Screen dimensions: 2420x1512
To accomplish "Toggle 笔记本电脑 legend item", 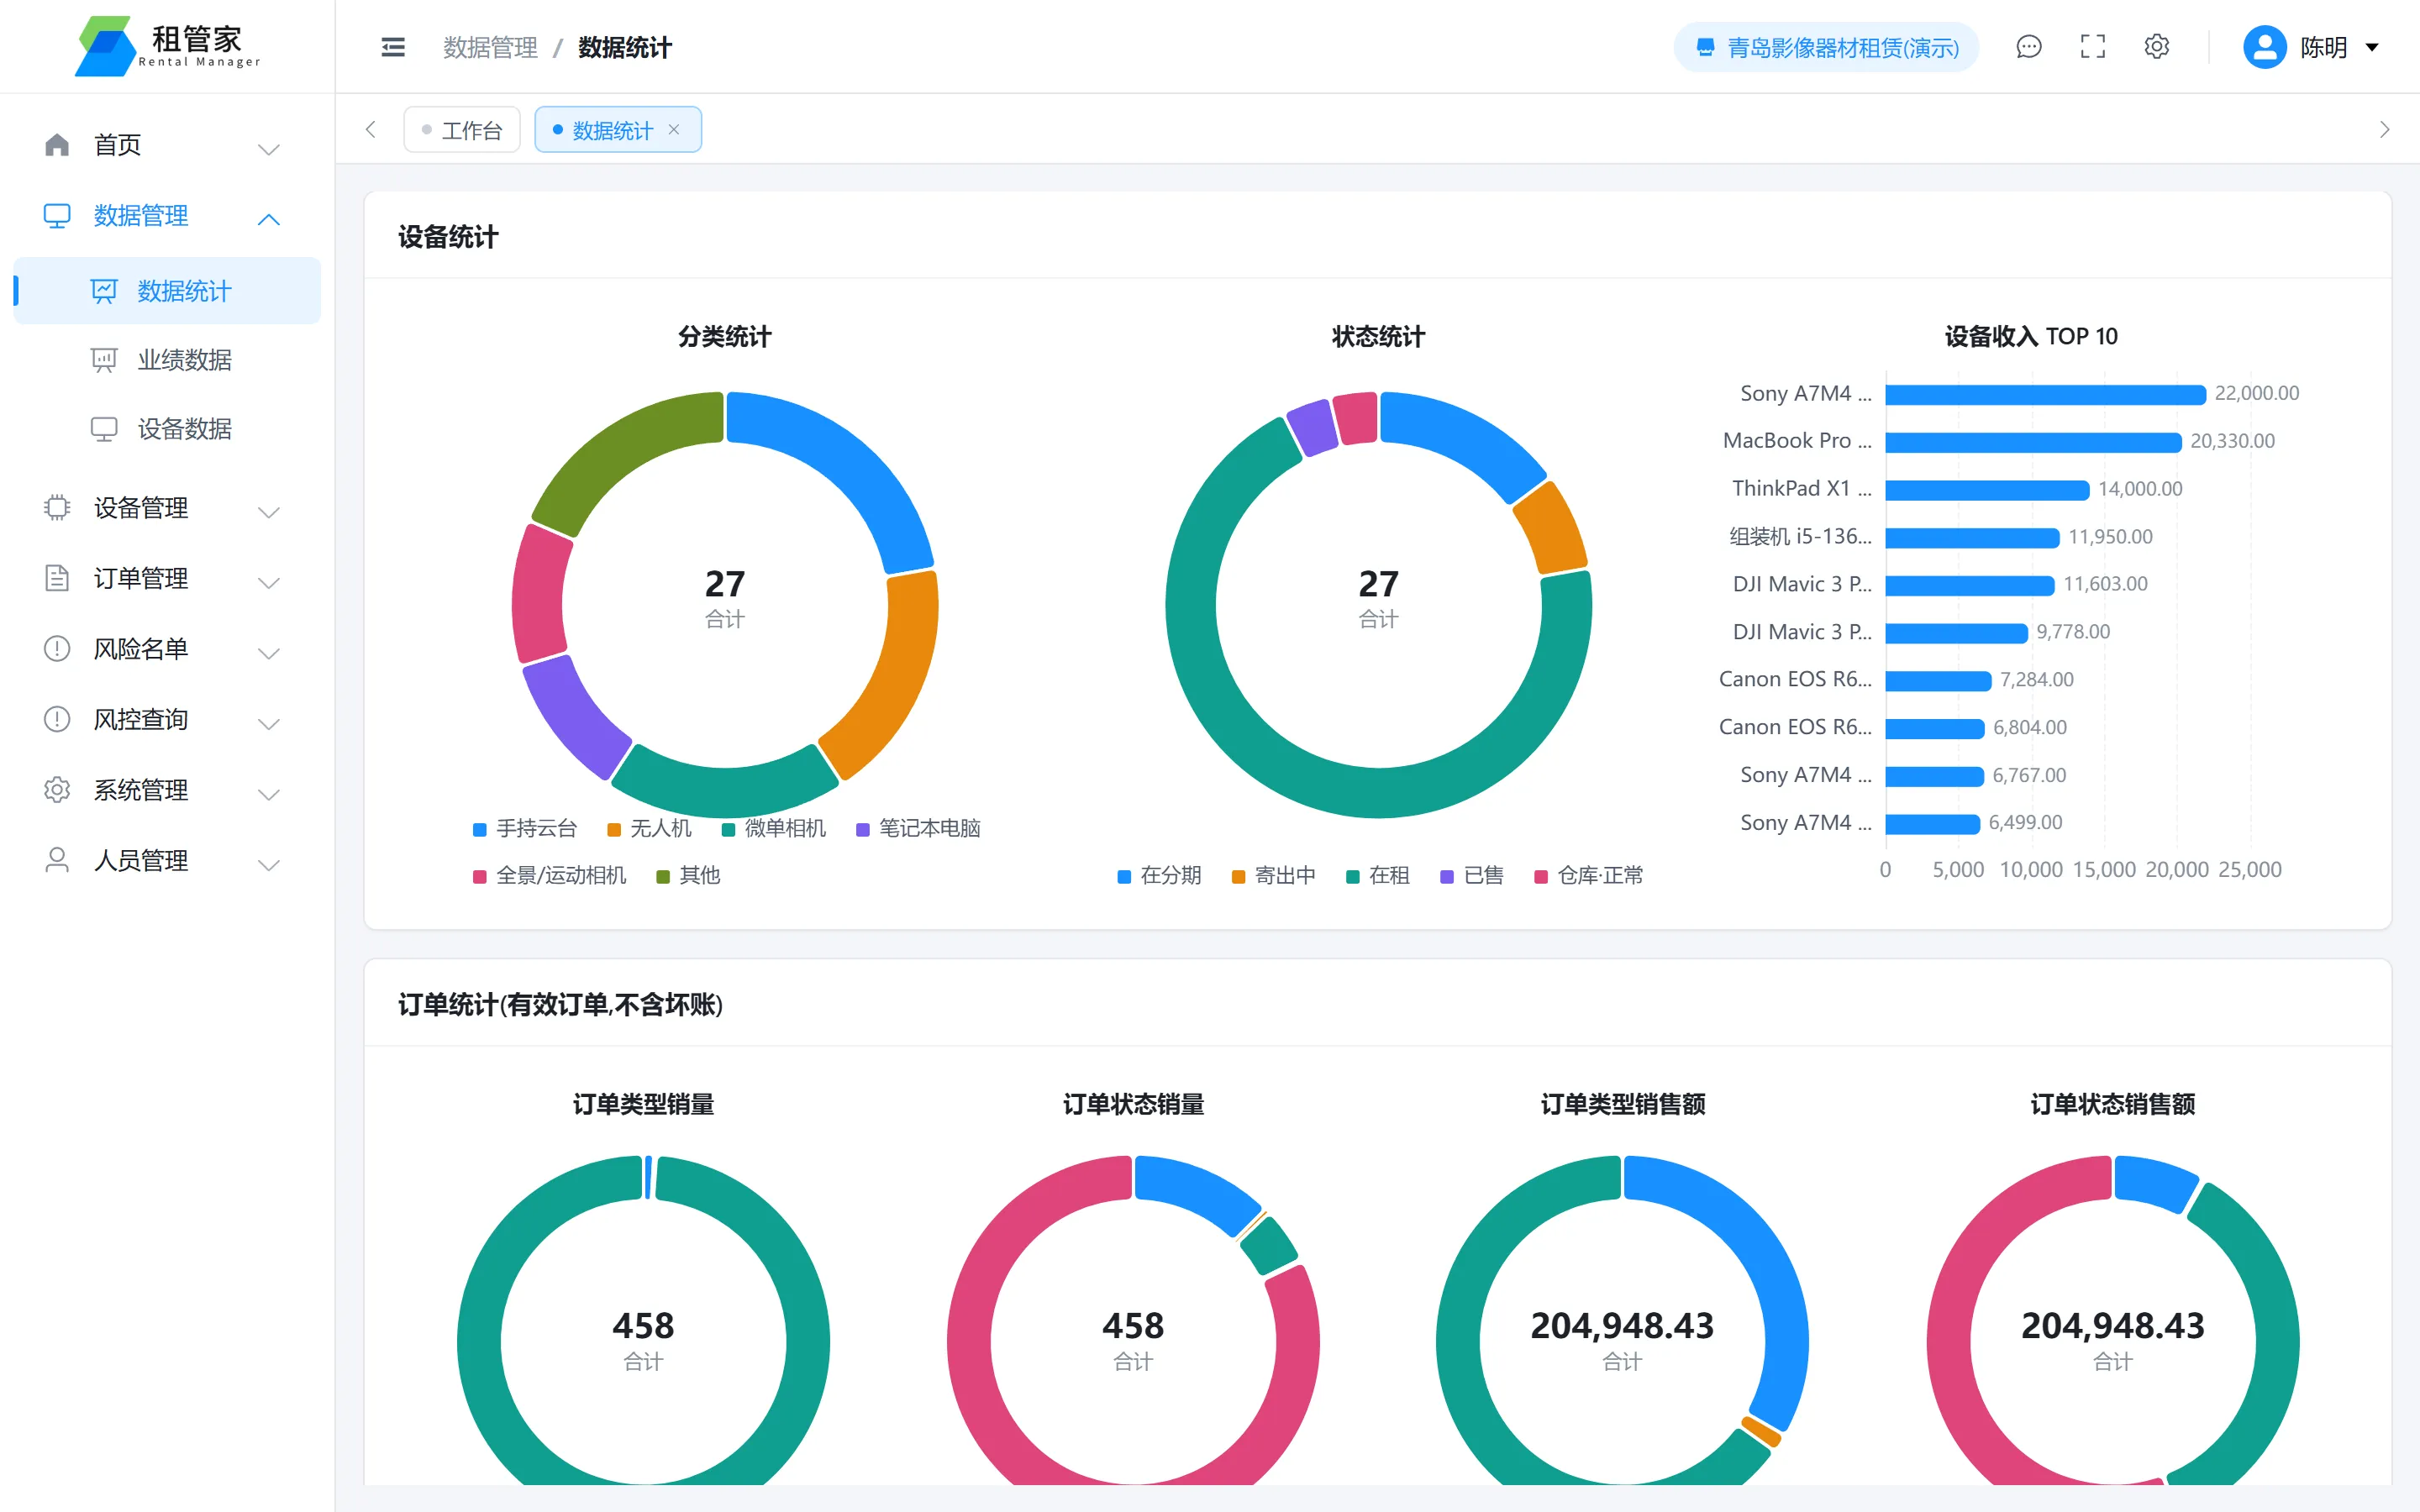I will pos(918,828).
